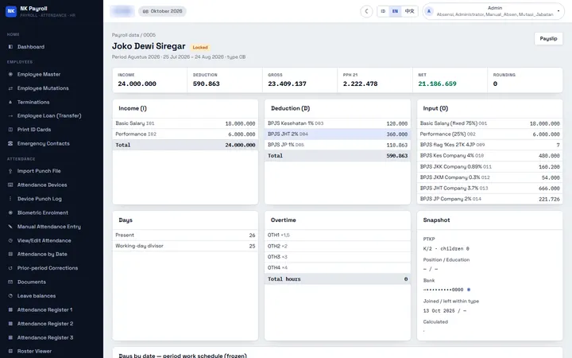This screenshot has width=572, height=358.
Task: Click the Deduction total 590.863 summary card
Action: (x=225, y=80)
